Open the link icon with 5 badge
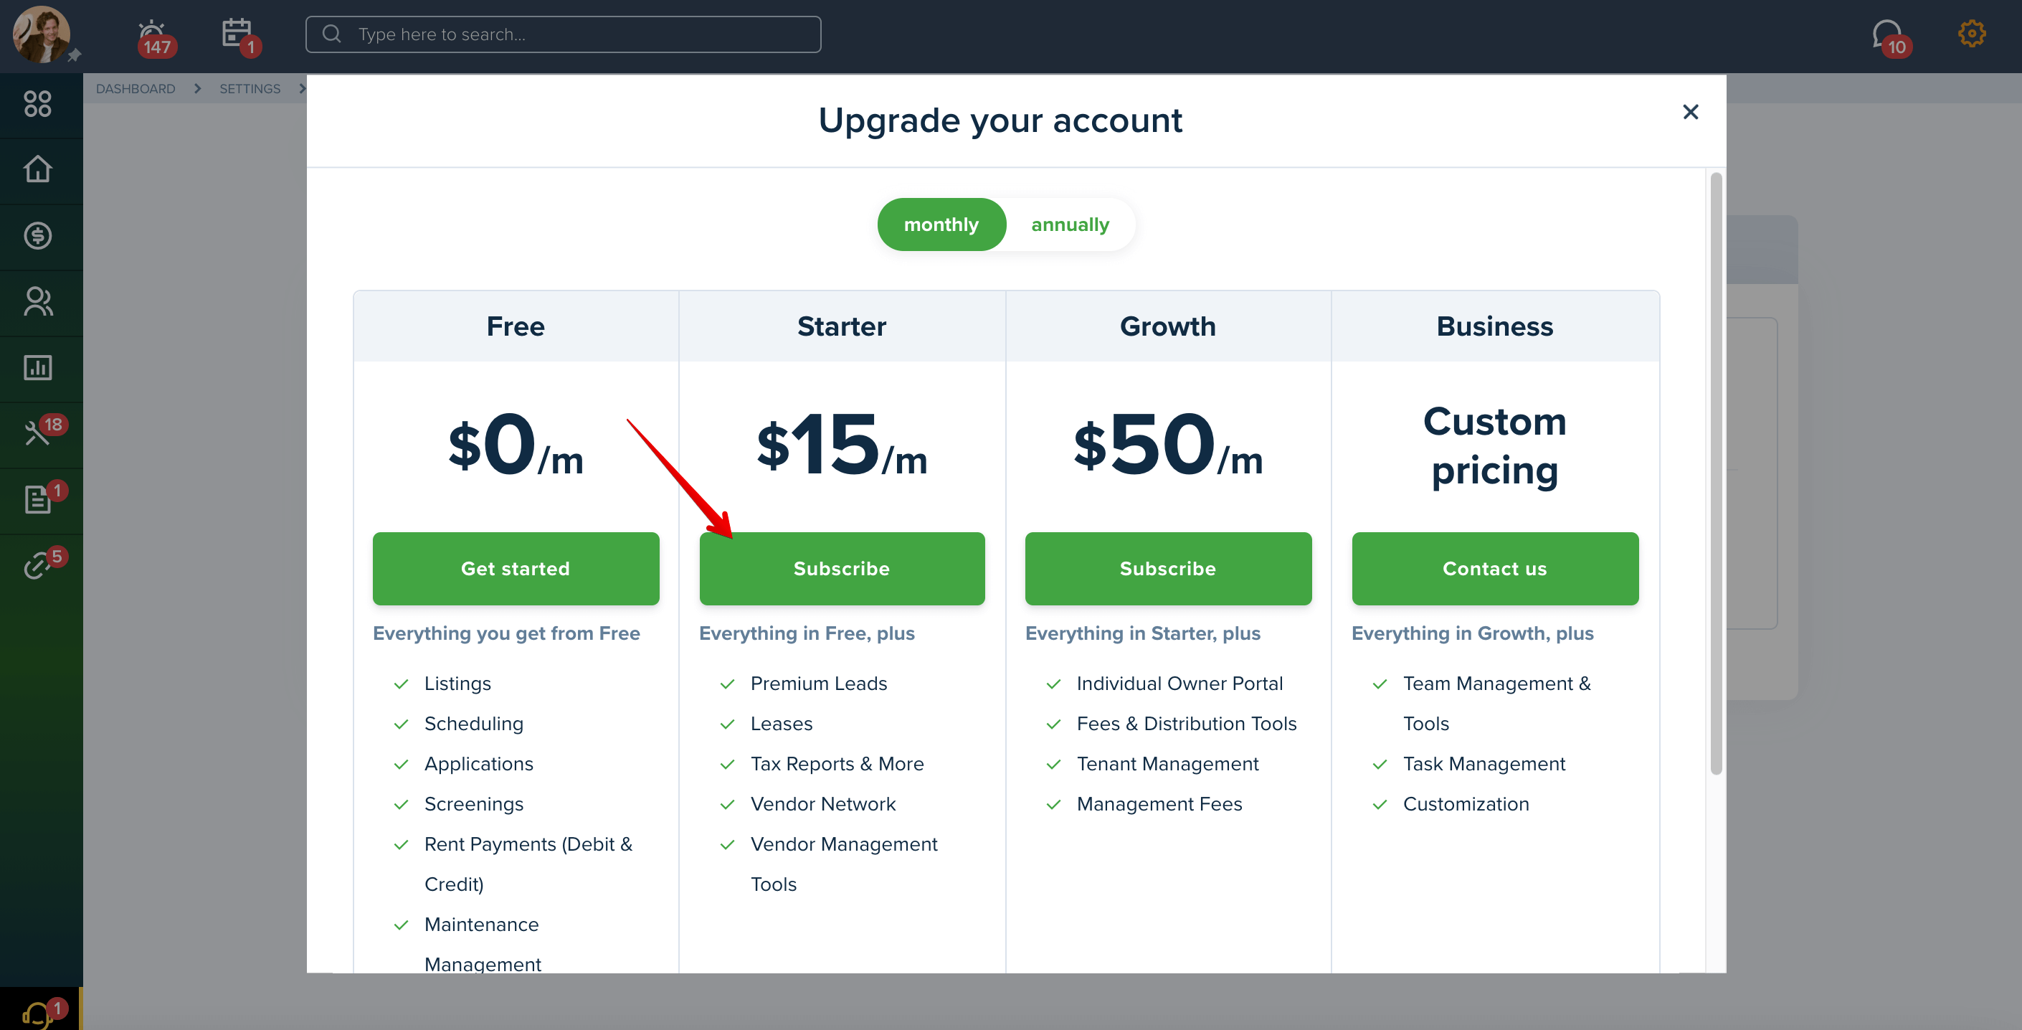This screenshot has width=2022, height=1030. 38,565
